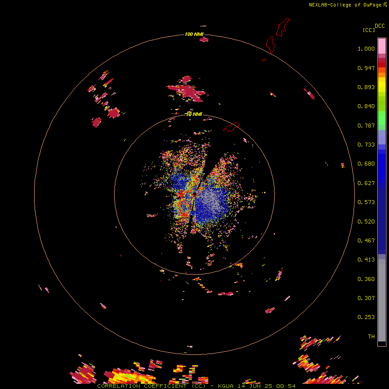The width and height of the screenshot is (389, 389).
Task: Click the DCC label above color bar
Action: (x=380, y=26)
